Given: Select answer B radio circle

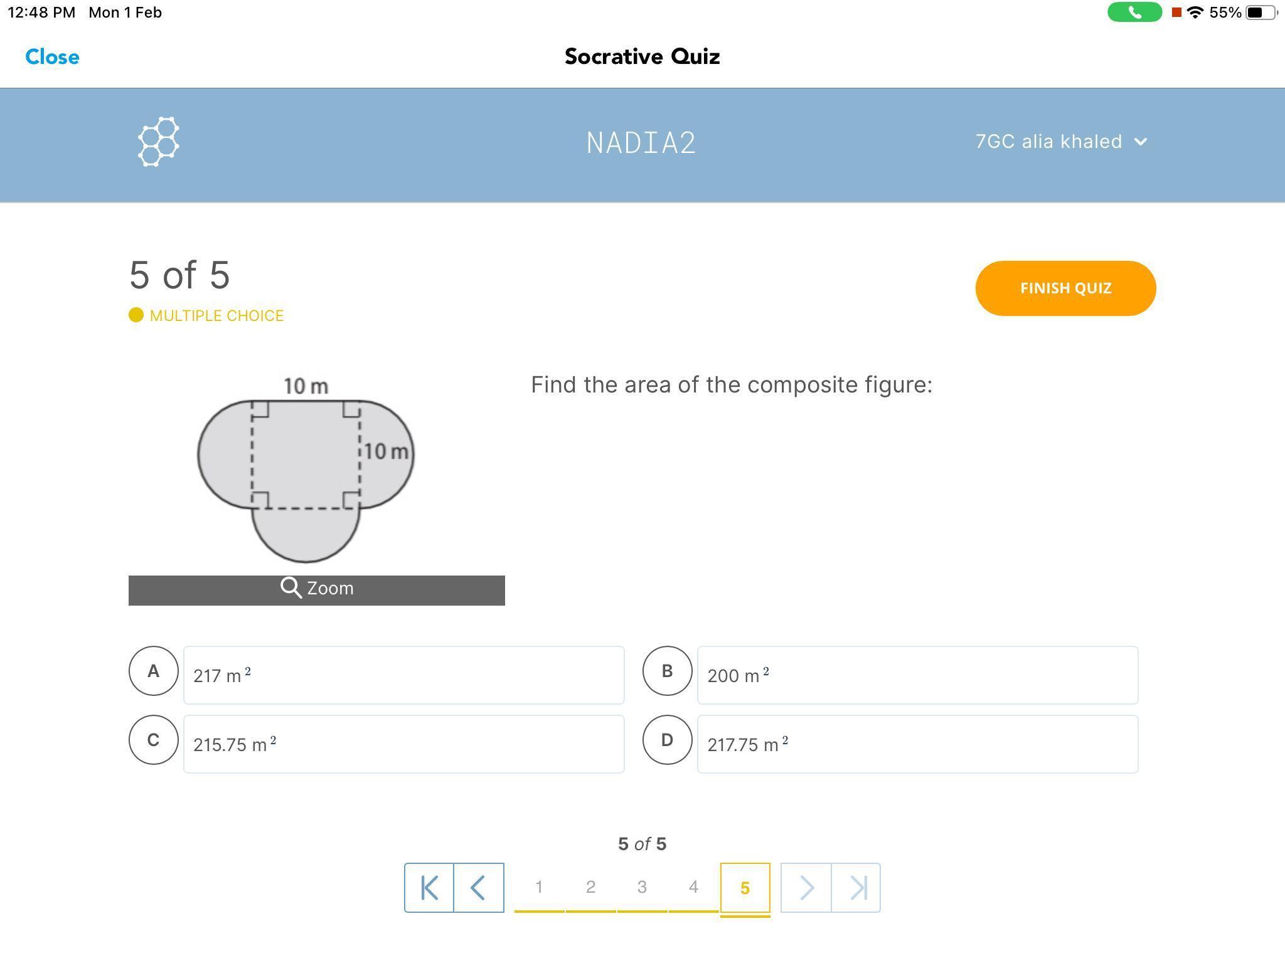Looking at the screenshot, I should pyautogui.click(x=668, y=671).
